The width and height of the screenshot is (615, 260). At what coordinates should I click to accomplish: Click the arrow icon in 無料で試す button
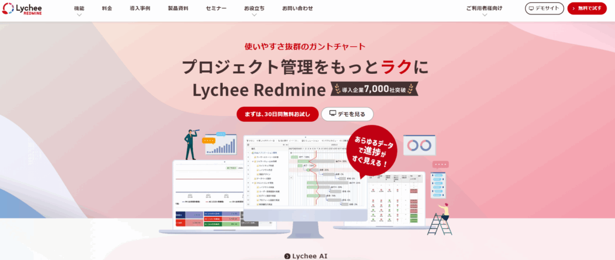point(574,8)
